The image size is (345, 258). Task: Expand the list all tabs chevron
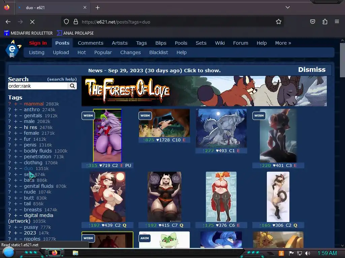click(288, 7)
